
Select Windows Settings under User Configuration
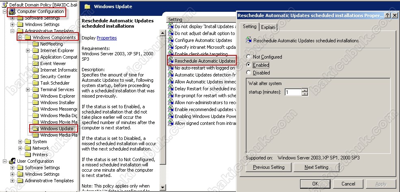42,175
